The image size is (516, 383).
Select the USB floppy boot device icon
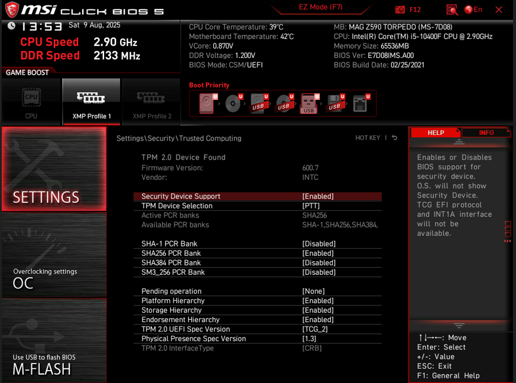coord(335,103)
